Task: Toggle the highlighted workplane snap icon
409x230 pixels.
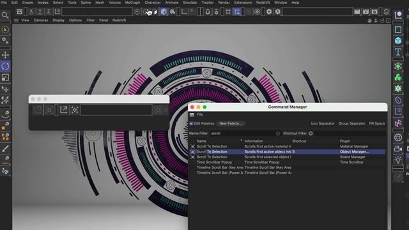Action: [236, 11]
